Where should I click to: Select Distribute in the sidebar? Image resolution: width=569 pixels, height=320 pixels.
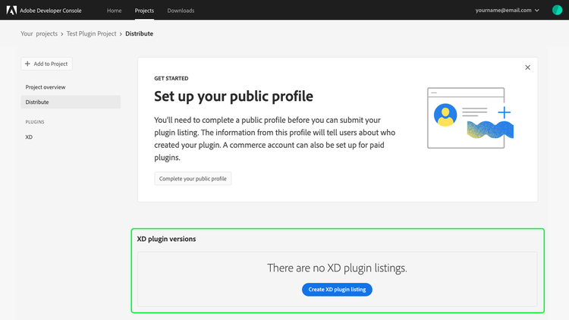tap(71, 102)
